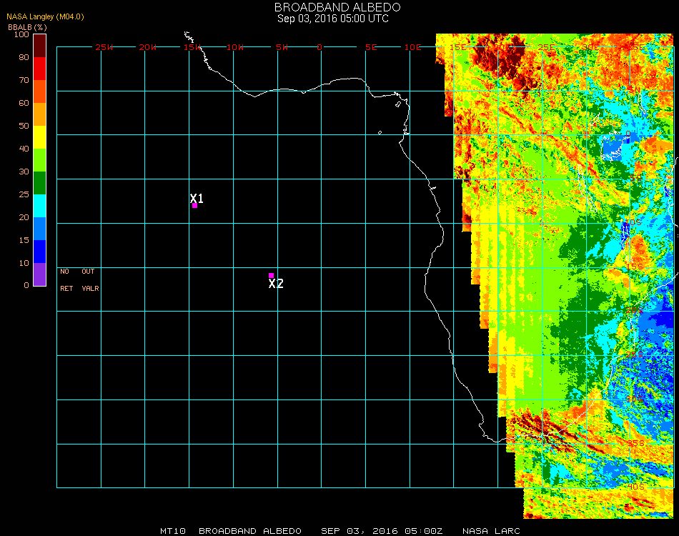
Task: Click the magenta X1 marker square
Action: coord(194,206)
